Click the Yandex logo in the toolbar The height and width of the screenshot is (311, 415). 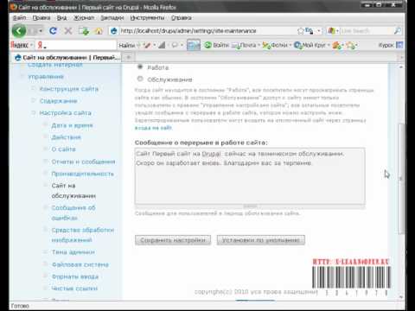point(19,45)
